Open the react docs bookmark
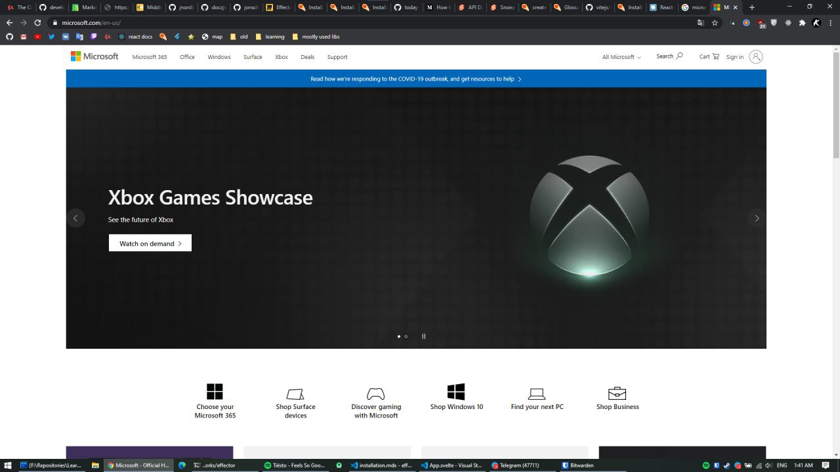This screenshot has width=840, height=472. click(135, 37)
